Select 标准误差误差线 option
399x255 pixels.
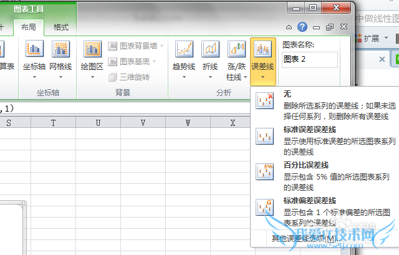point(326,140)
